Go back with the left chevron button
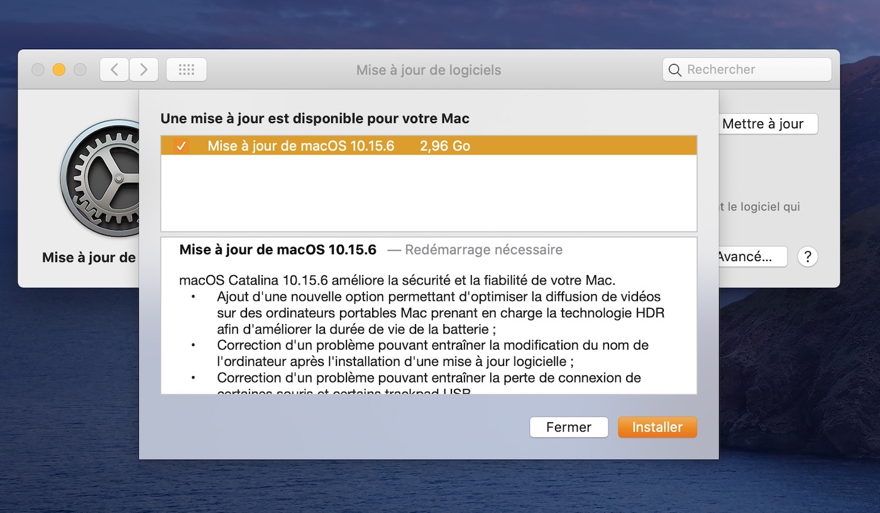Viewport: 880px width, 513px height. [114, 70]
